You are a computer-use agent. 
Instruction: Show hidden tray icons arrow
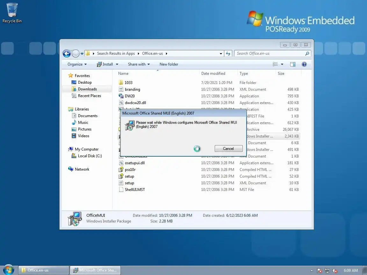[x=312, y=270]
